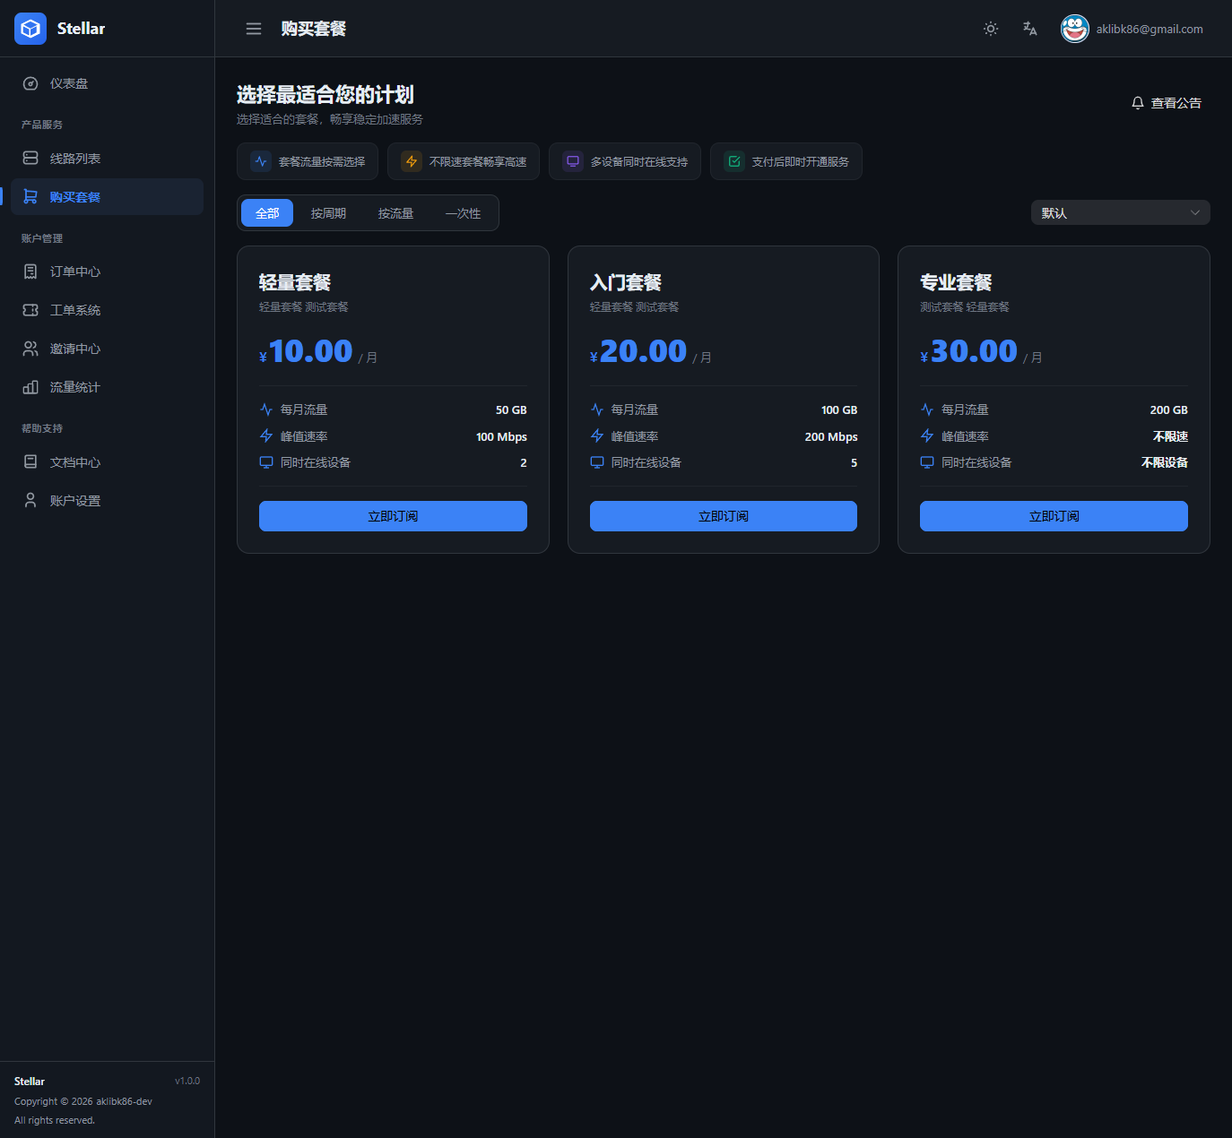
Task: Click the 选择最适合您的计划 heading
Action: pos(325,94)
